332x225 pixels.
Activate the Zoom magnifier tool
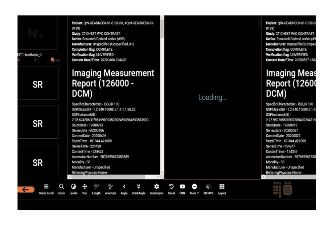pos(61,189)
